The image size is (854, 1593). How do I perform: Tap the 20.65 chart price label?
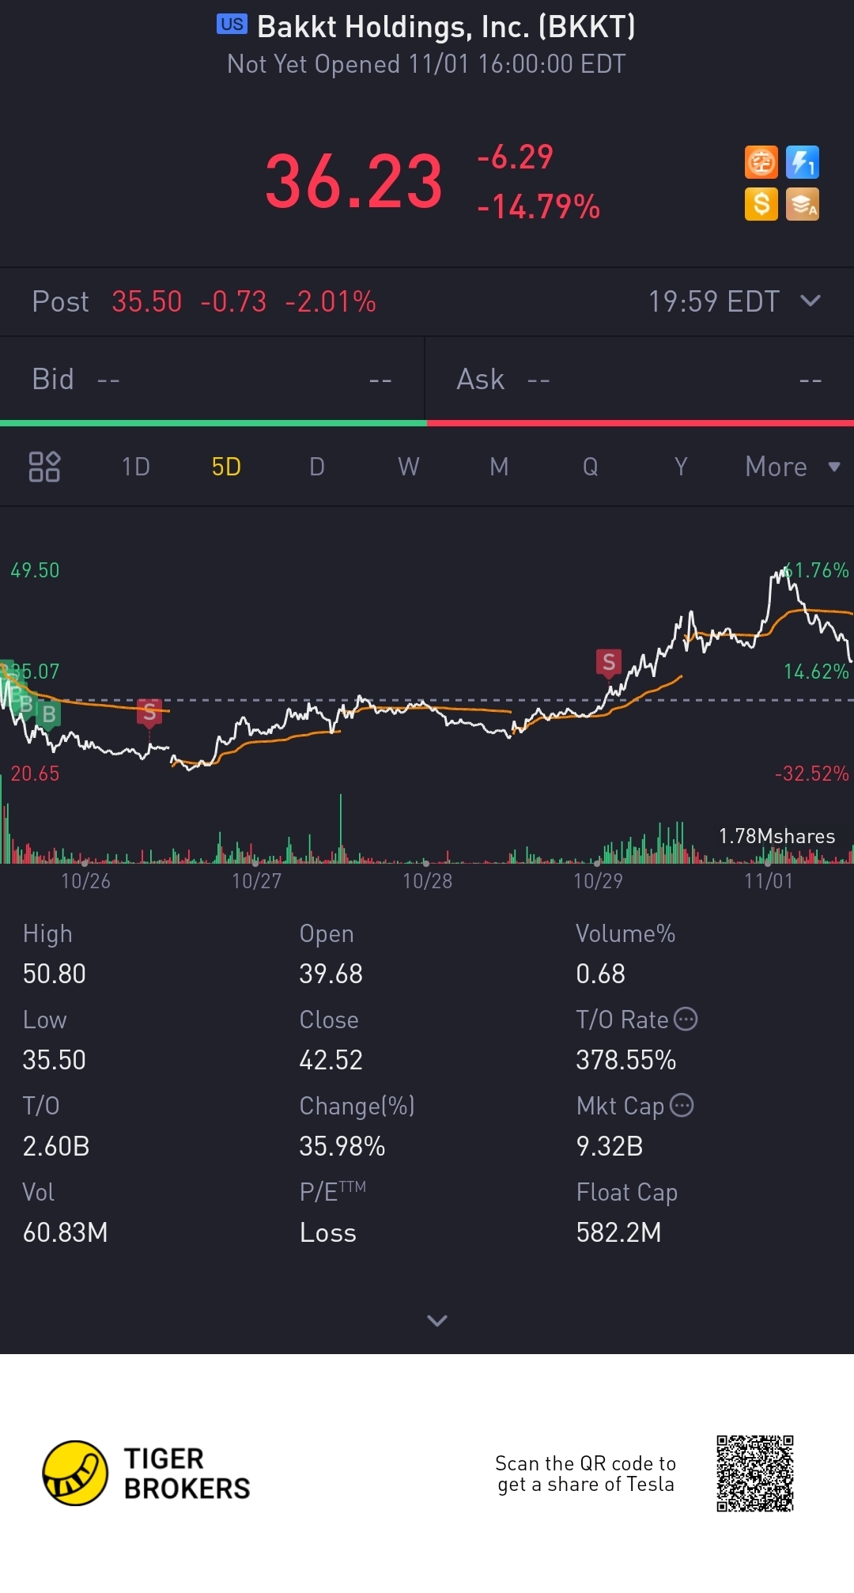[35, 774]
